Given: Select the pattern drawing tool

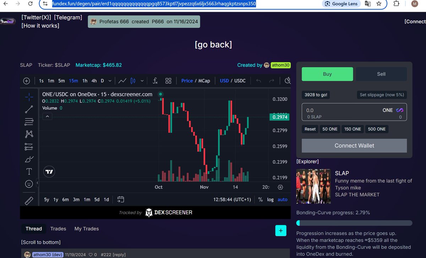Looking at the screenshot, I should [29, 134].
